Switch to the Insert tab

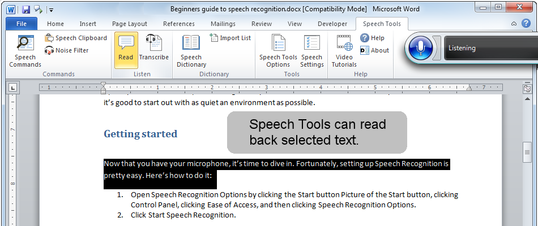88,24
